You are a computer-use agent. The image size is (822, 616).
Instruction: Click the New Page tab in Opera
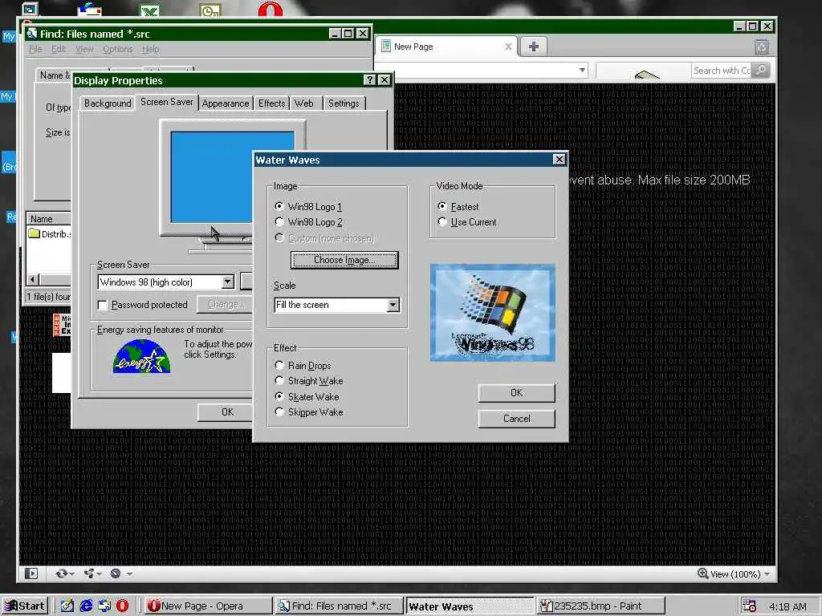pos(446,47)
